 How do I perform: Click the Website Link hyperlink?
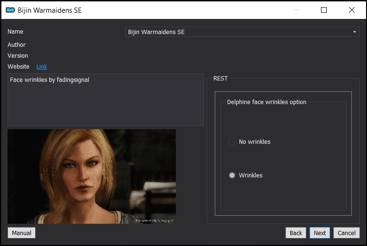click(x=42, y=67)
